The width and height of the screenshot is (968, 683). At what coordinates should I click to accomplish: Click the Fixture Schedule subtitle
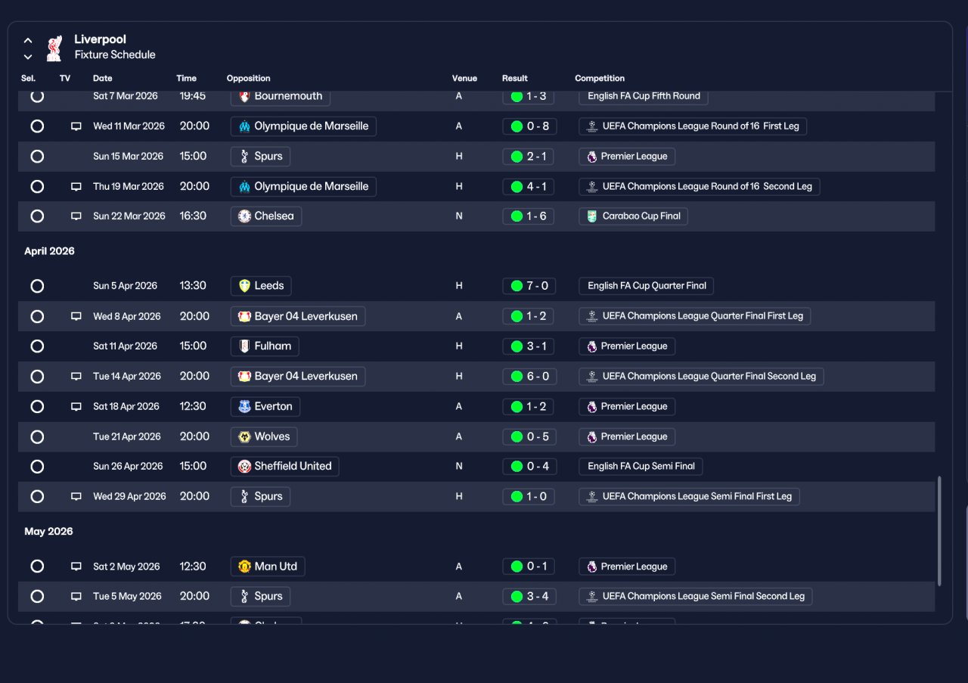click(x=115, y=55)
